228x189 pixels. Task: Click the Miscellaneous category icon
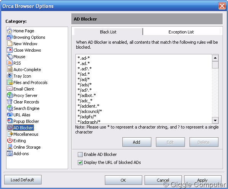click(10, 134)
